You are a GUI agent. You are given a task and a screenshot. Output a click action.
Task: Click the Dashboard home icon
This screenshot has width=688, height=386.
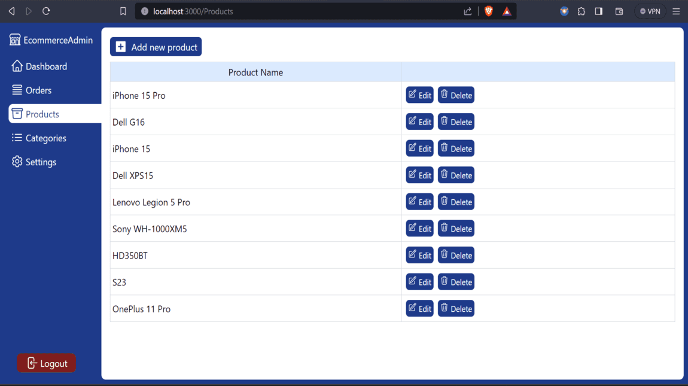(17, 66)
